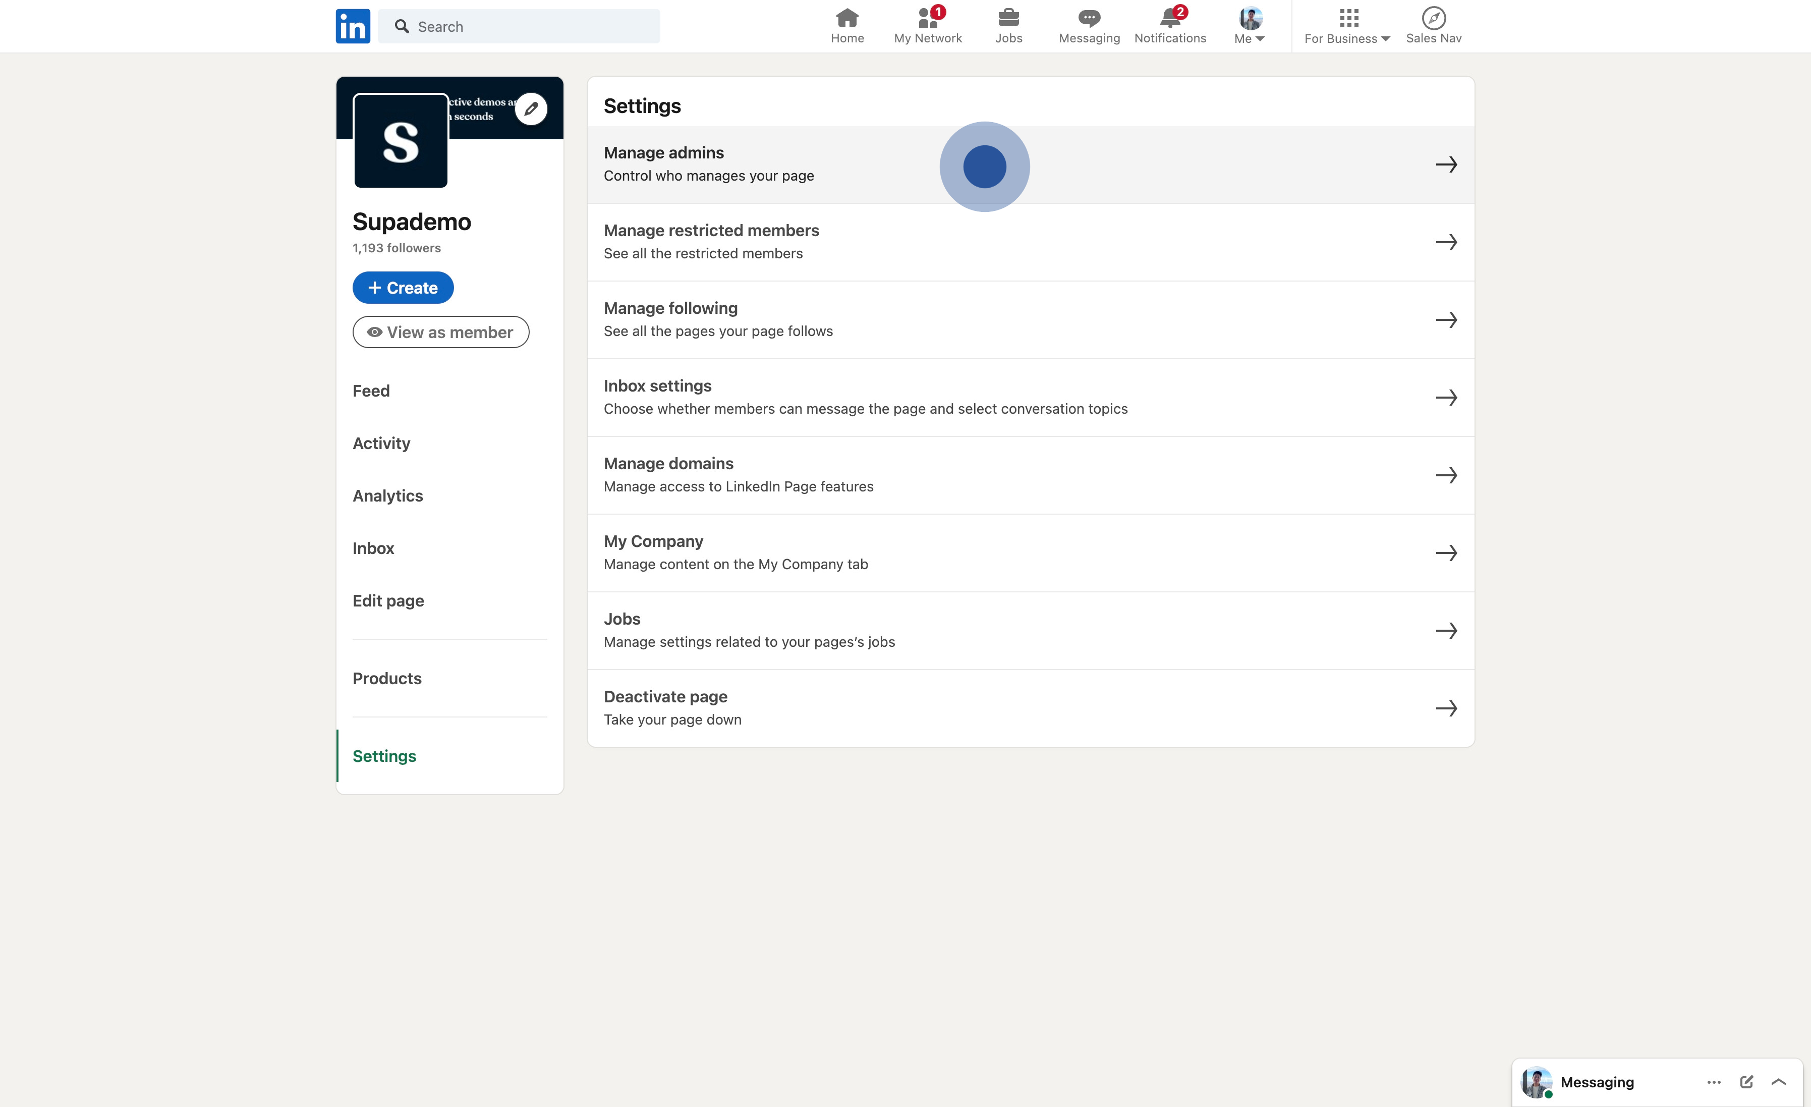1811x1107 pixels.
Task: Open the Home feed icon
Action: pyautogui.click(x=846, y=18)
